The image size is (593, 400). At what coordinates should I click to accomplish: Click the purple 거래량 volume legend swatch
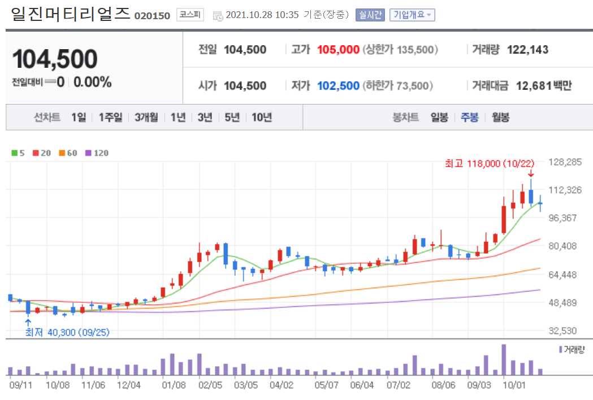coord(561,349)
